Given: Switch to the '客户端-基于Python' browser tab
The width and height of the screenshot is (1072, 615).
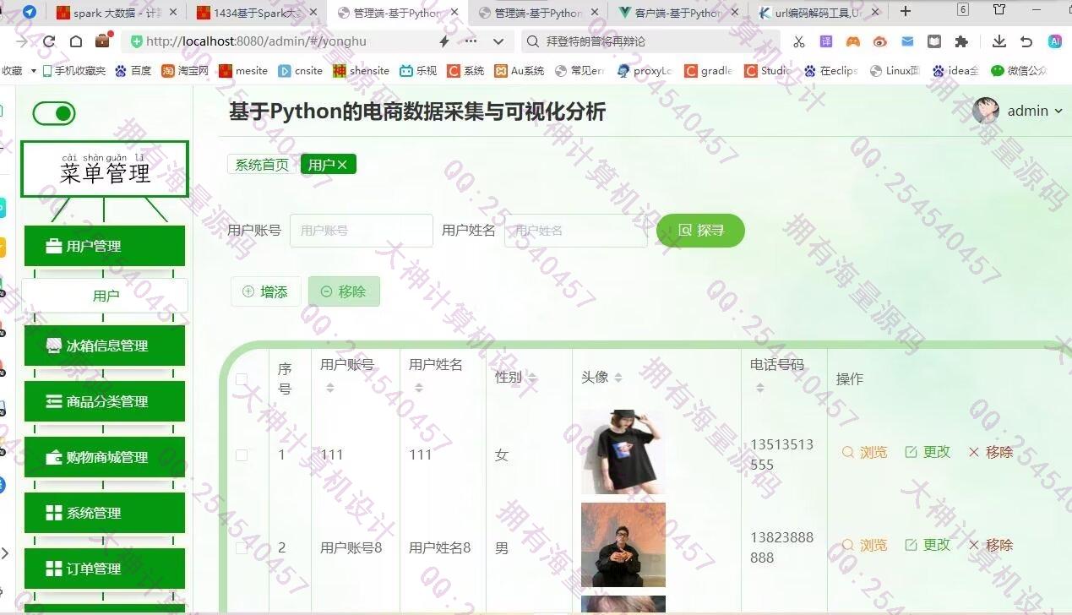Looking at the screenshot, I should 677,13.
